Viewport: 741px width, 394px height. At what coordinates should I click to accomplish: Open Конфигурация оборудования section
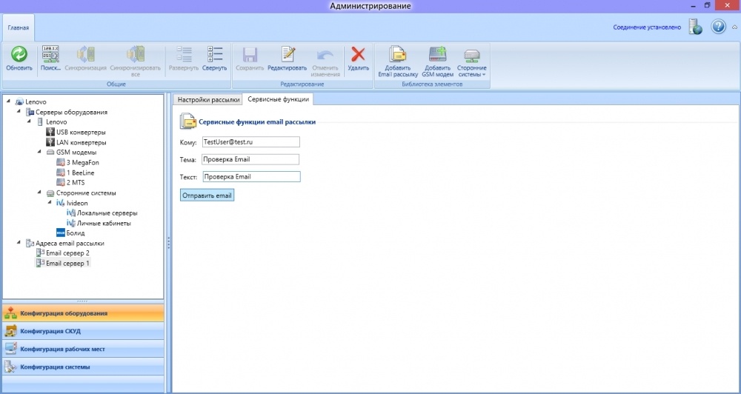coord(83,313)
